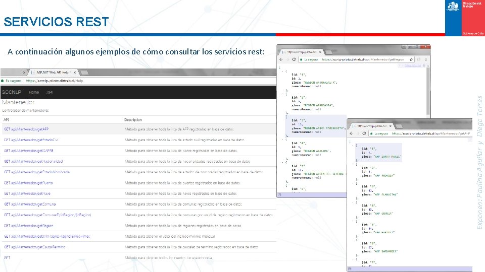Image resolution: width=485 pixels, height=272 pixels.
Task: Click forward arrow in getRegion browser window
Action: point(287,59)
